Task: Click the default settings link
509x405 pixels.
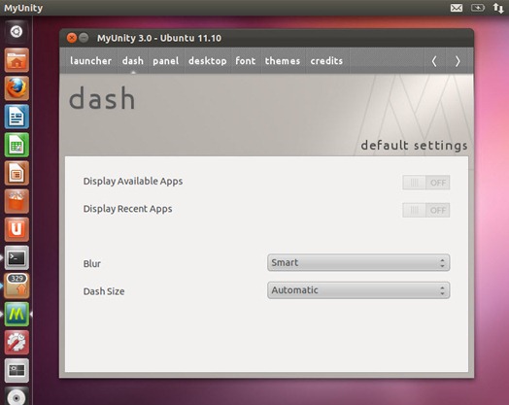Action: pyautogui.click(x=414, y=146)
